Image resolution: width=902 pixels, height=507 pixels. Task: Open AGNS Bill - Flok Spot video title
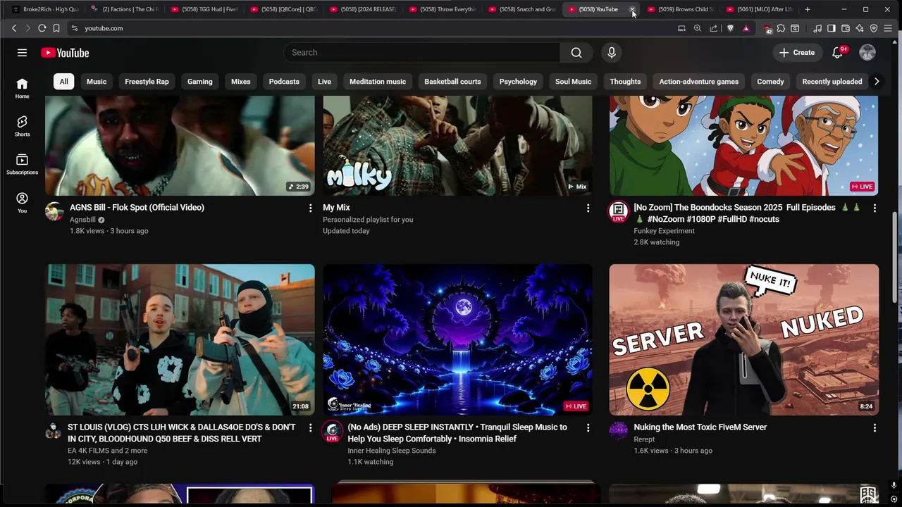[137, 208]
